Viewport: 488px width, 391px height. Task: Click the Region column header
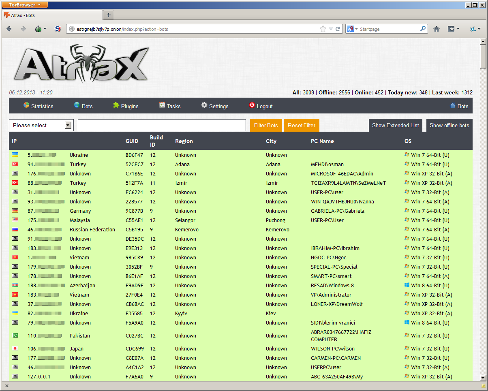point(184,141)
